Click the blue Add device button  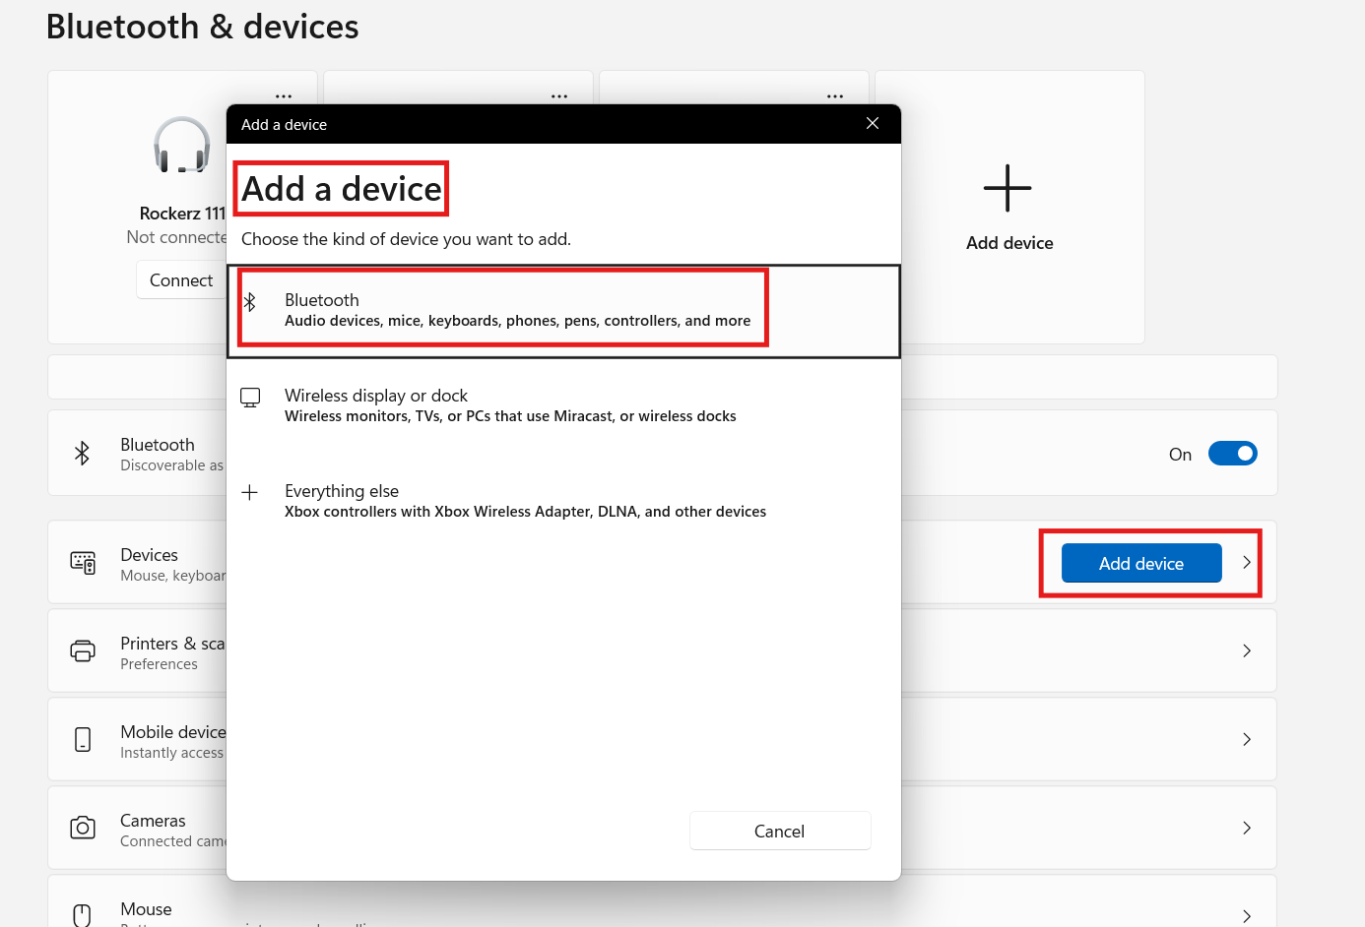pyautogui.click(x=1139, y=563)
